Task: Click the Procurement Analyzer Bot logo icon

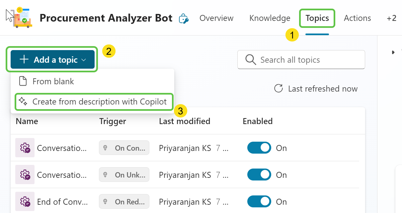Action: pyautogui.click(x=23, y=18)
